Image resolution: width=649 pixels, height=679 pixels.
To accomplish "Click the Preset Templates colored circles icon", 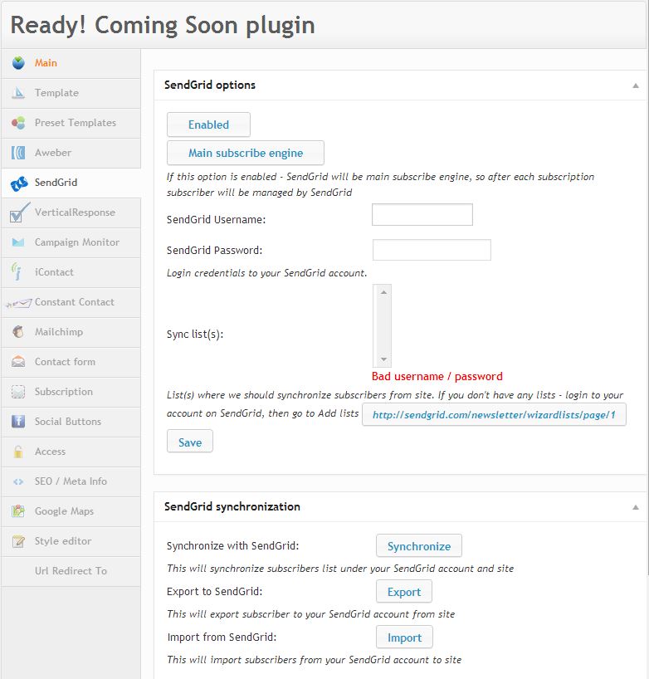I will 18,123.
